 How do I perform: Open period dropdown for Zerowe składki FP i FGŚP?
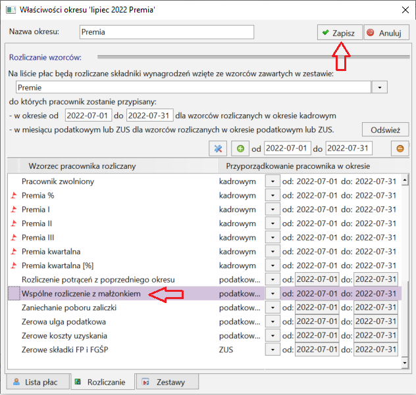point(273,350)
